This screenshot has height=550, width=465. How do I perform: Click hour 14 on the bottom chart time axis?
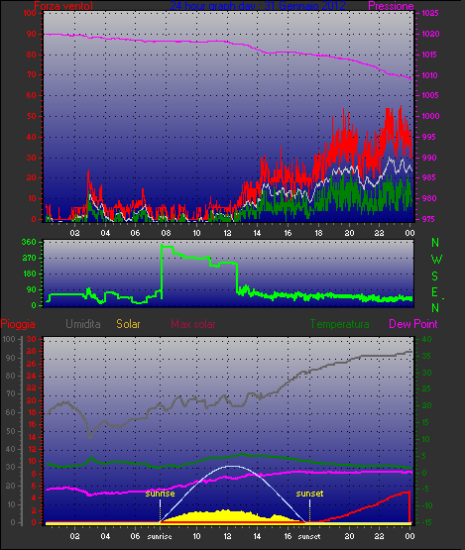[x=258, y=536]
